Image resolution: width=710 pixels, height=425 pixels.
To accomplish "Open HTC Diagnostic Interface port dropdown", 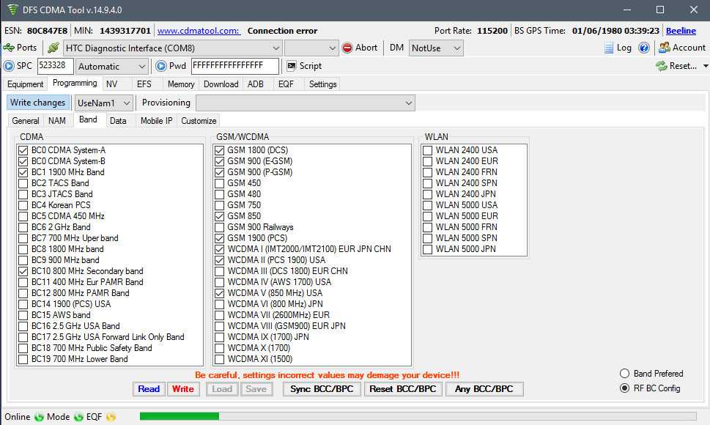I will (x=172, y=48).
